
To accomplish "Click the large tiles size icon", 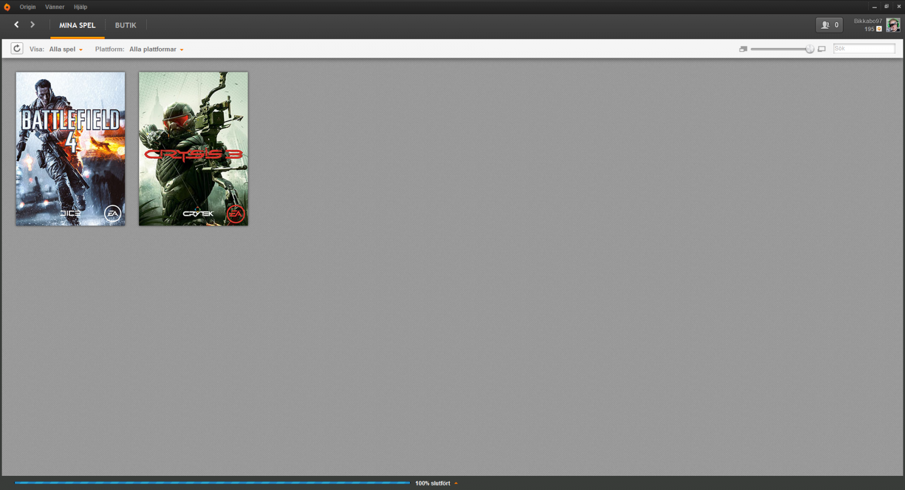I will (822, 49).
